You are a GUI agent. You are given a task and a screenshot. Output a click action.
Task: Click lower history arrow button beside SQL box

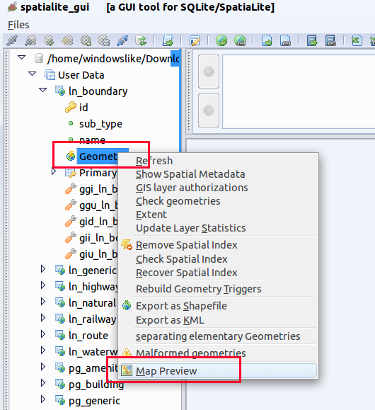tap(209, 110)
